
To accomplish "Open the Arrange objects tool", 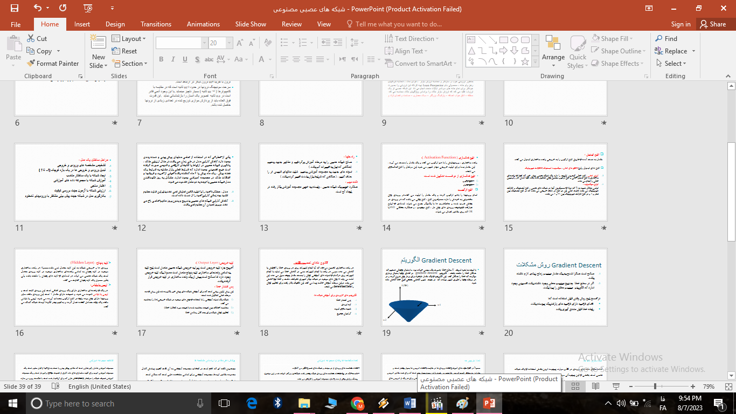I will [x=553, y=50].
